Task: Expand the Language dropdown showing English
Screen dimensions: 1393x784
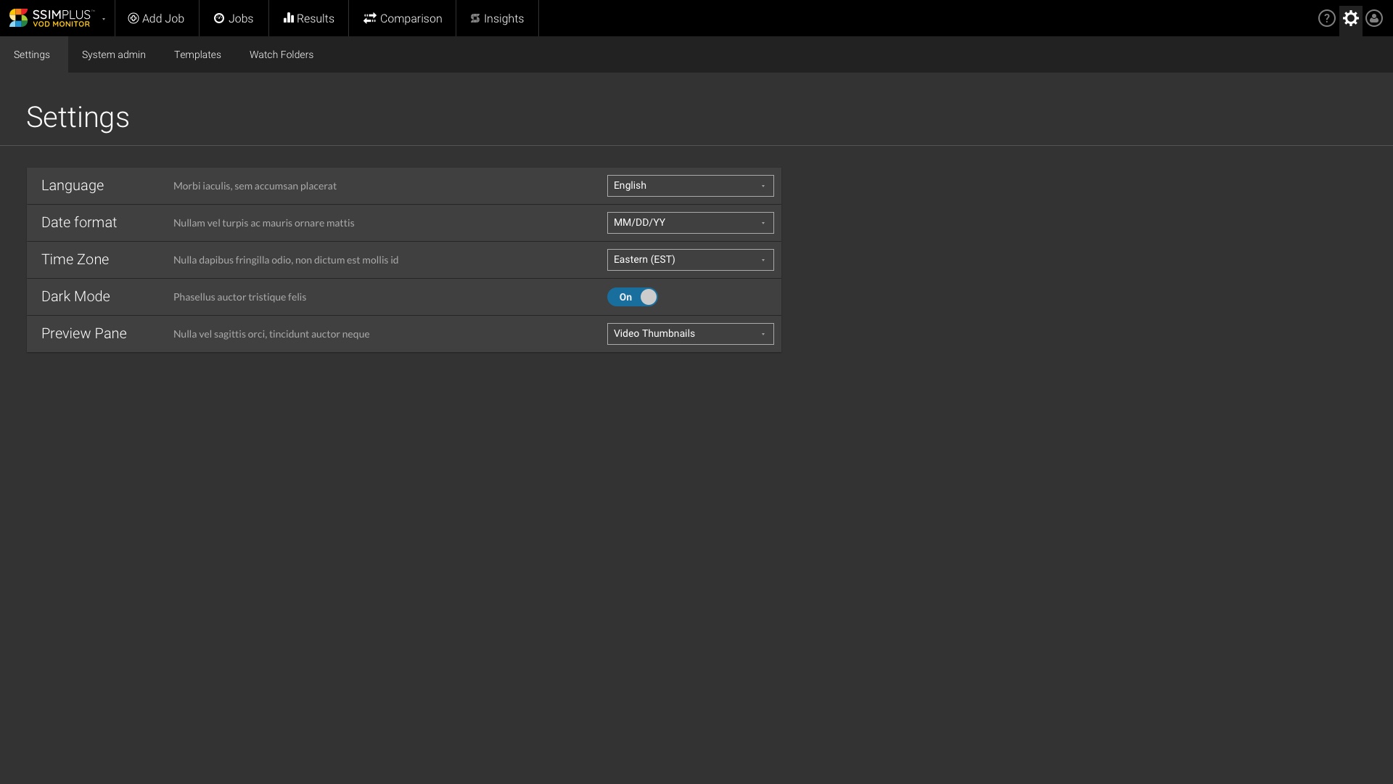Action: click(690, 186)
